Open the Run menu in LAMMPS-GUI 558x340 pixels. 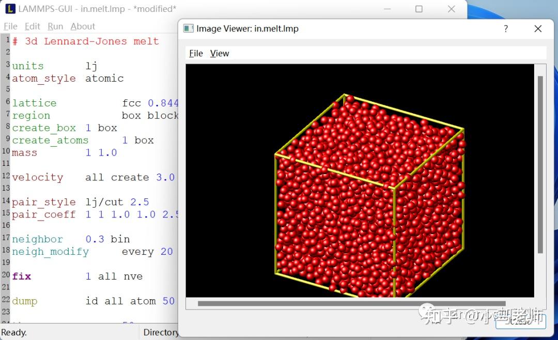tap(55, 26)
